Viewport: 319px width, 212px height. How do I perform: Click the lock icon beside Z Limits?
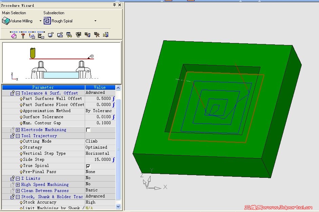[13, 178]
